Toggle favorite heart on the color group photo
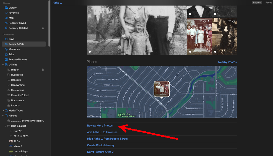273x156 pixels. pyautogui.click(x=190, y=52)
